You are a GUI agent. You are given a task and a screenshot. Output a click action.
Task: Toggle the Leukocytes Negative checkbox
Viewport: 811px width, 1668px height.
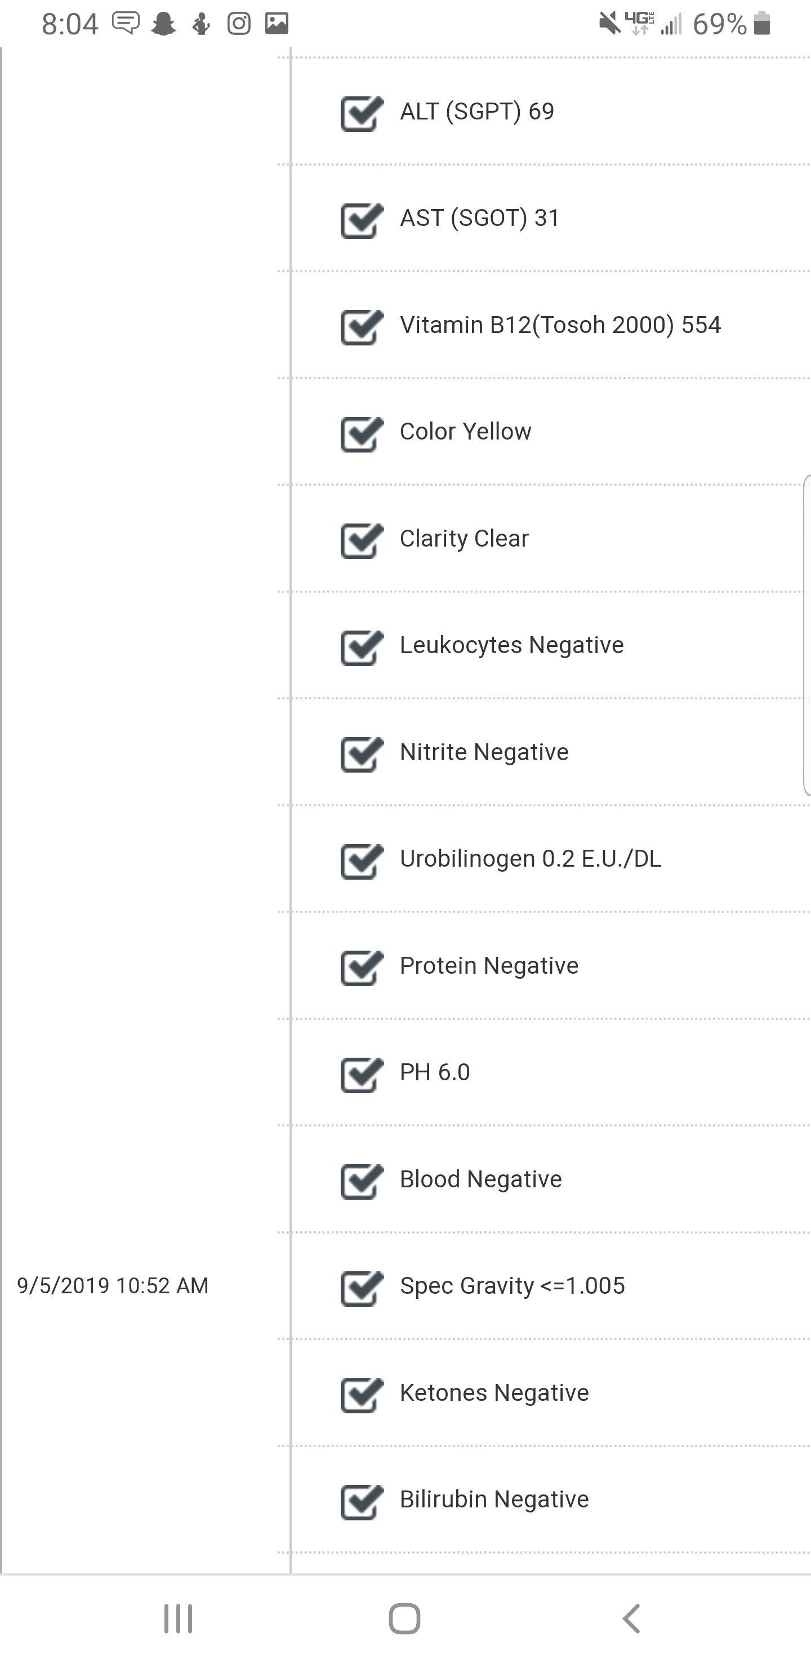tap(361, 647)
